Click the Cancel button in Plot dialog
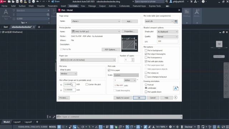Viewport: 229px width, 129px height. click(153, 98)
